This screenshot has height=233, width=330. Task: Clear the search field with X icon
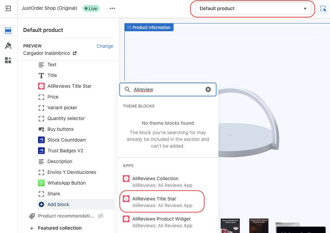click(208, 89)
